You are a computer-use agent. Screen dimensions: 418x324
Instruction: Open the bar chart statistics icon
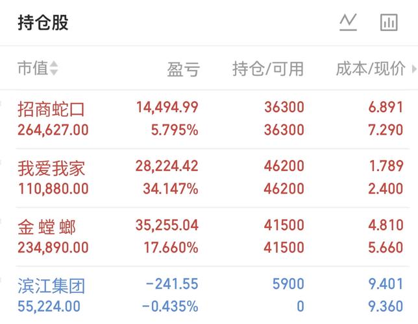tap(389, 23)
